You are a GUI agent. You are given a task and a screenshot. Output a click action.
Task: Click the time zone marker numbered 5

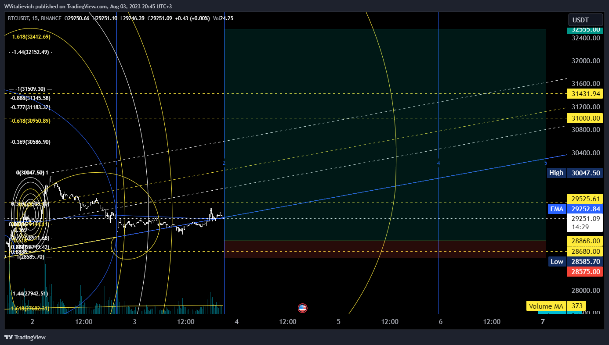(x=546, y=163)
